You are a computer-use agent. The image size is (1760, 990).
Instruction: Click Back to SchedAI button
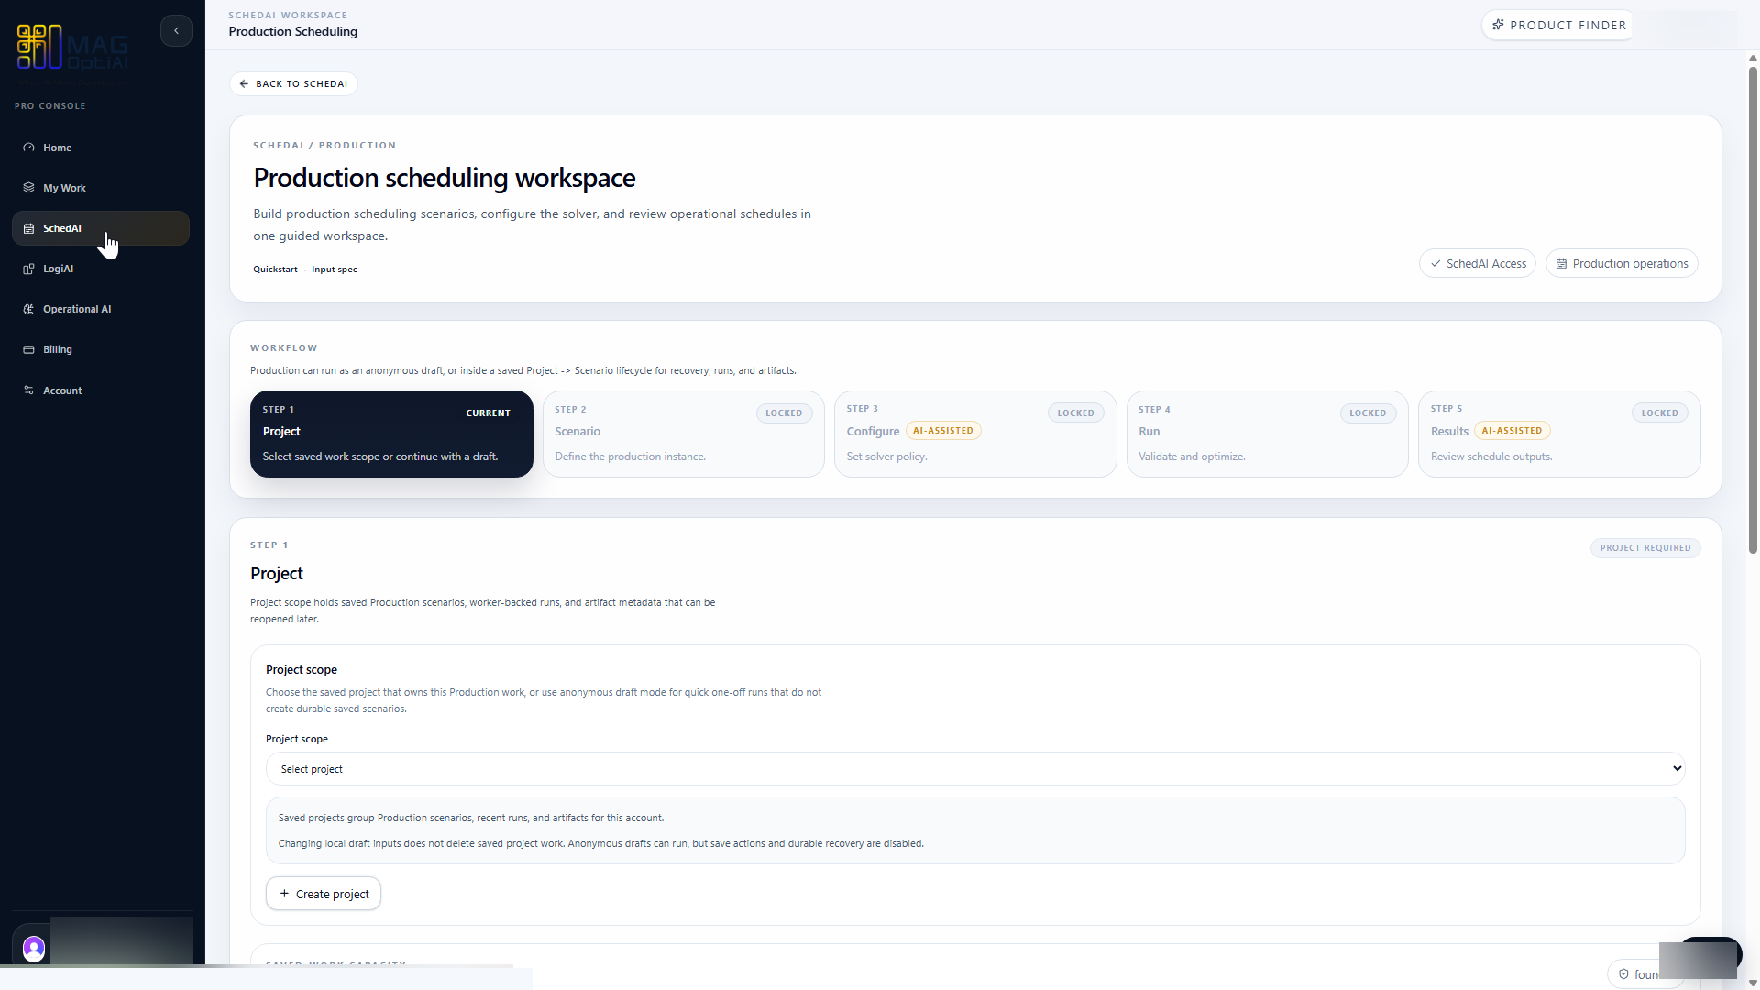pos(293,83)
